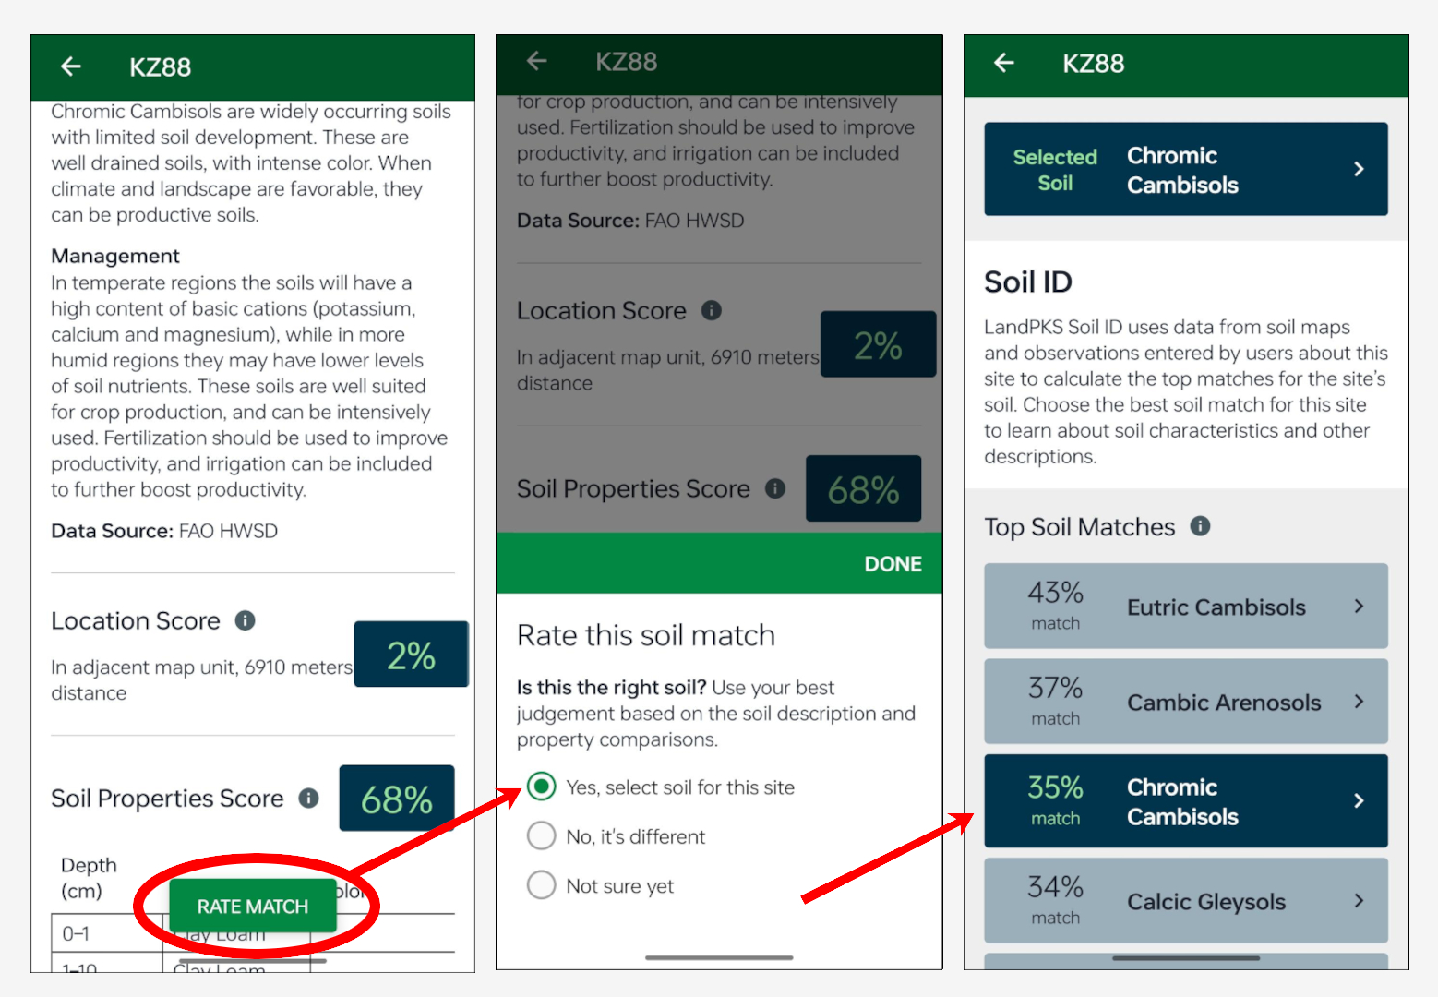
Task: Select "Yes, select soil for this site"
Action: tap(542, 787)
